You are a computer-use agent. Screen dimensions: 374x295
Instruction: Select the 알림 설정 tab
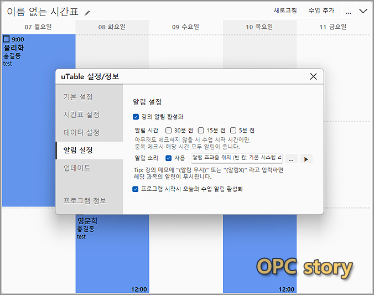coord(89,151)
